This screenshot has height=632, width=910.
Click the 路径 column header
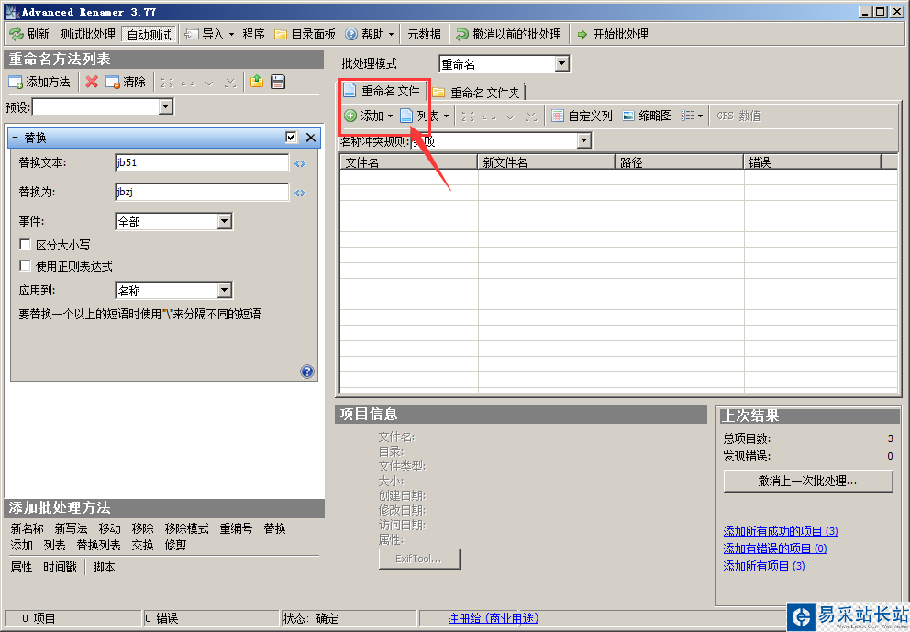point(680,162)
